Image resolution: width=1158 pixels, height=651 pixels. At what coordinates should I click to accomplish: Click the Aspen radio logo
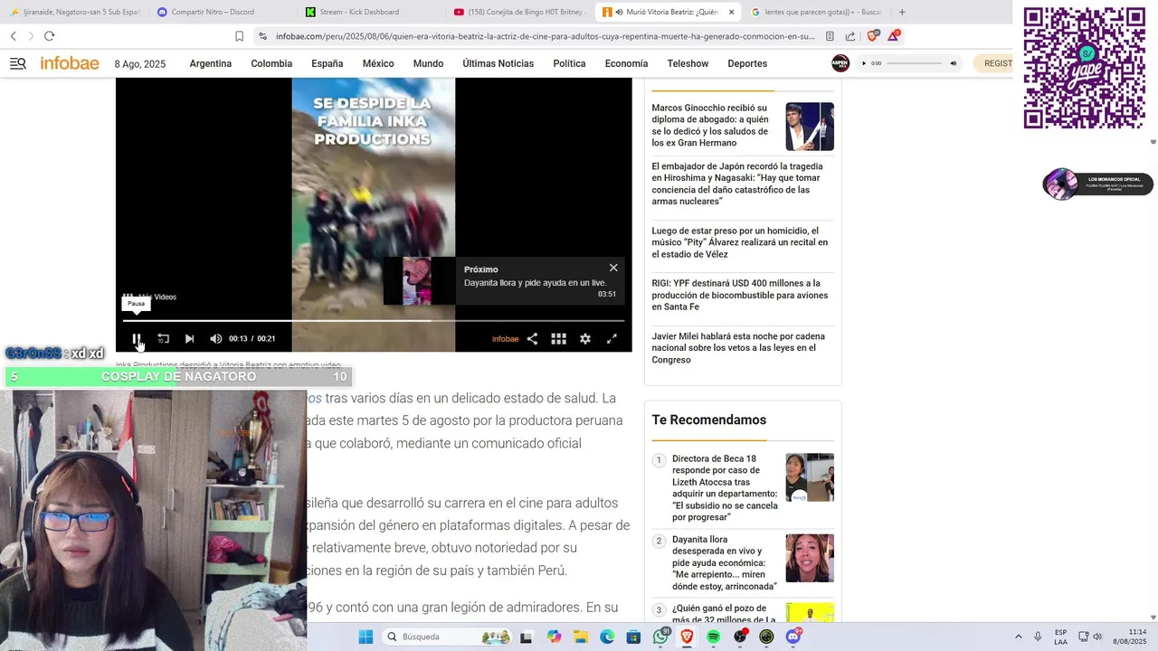[x=840, y=63]
